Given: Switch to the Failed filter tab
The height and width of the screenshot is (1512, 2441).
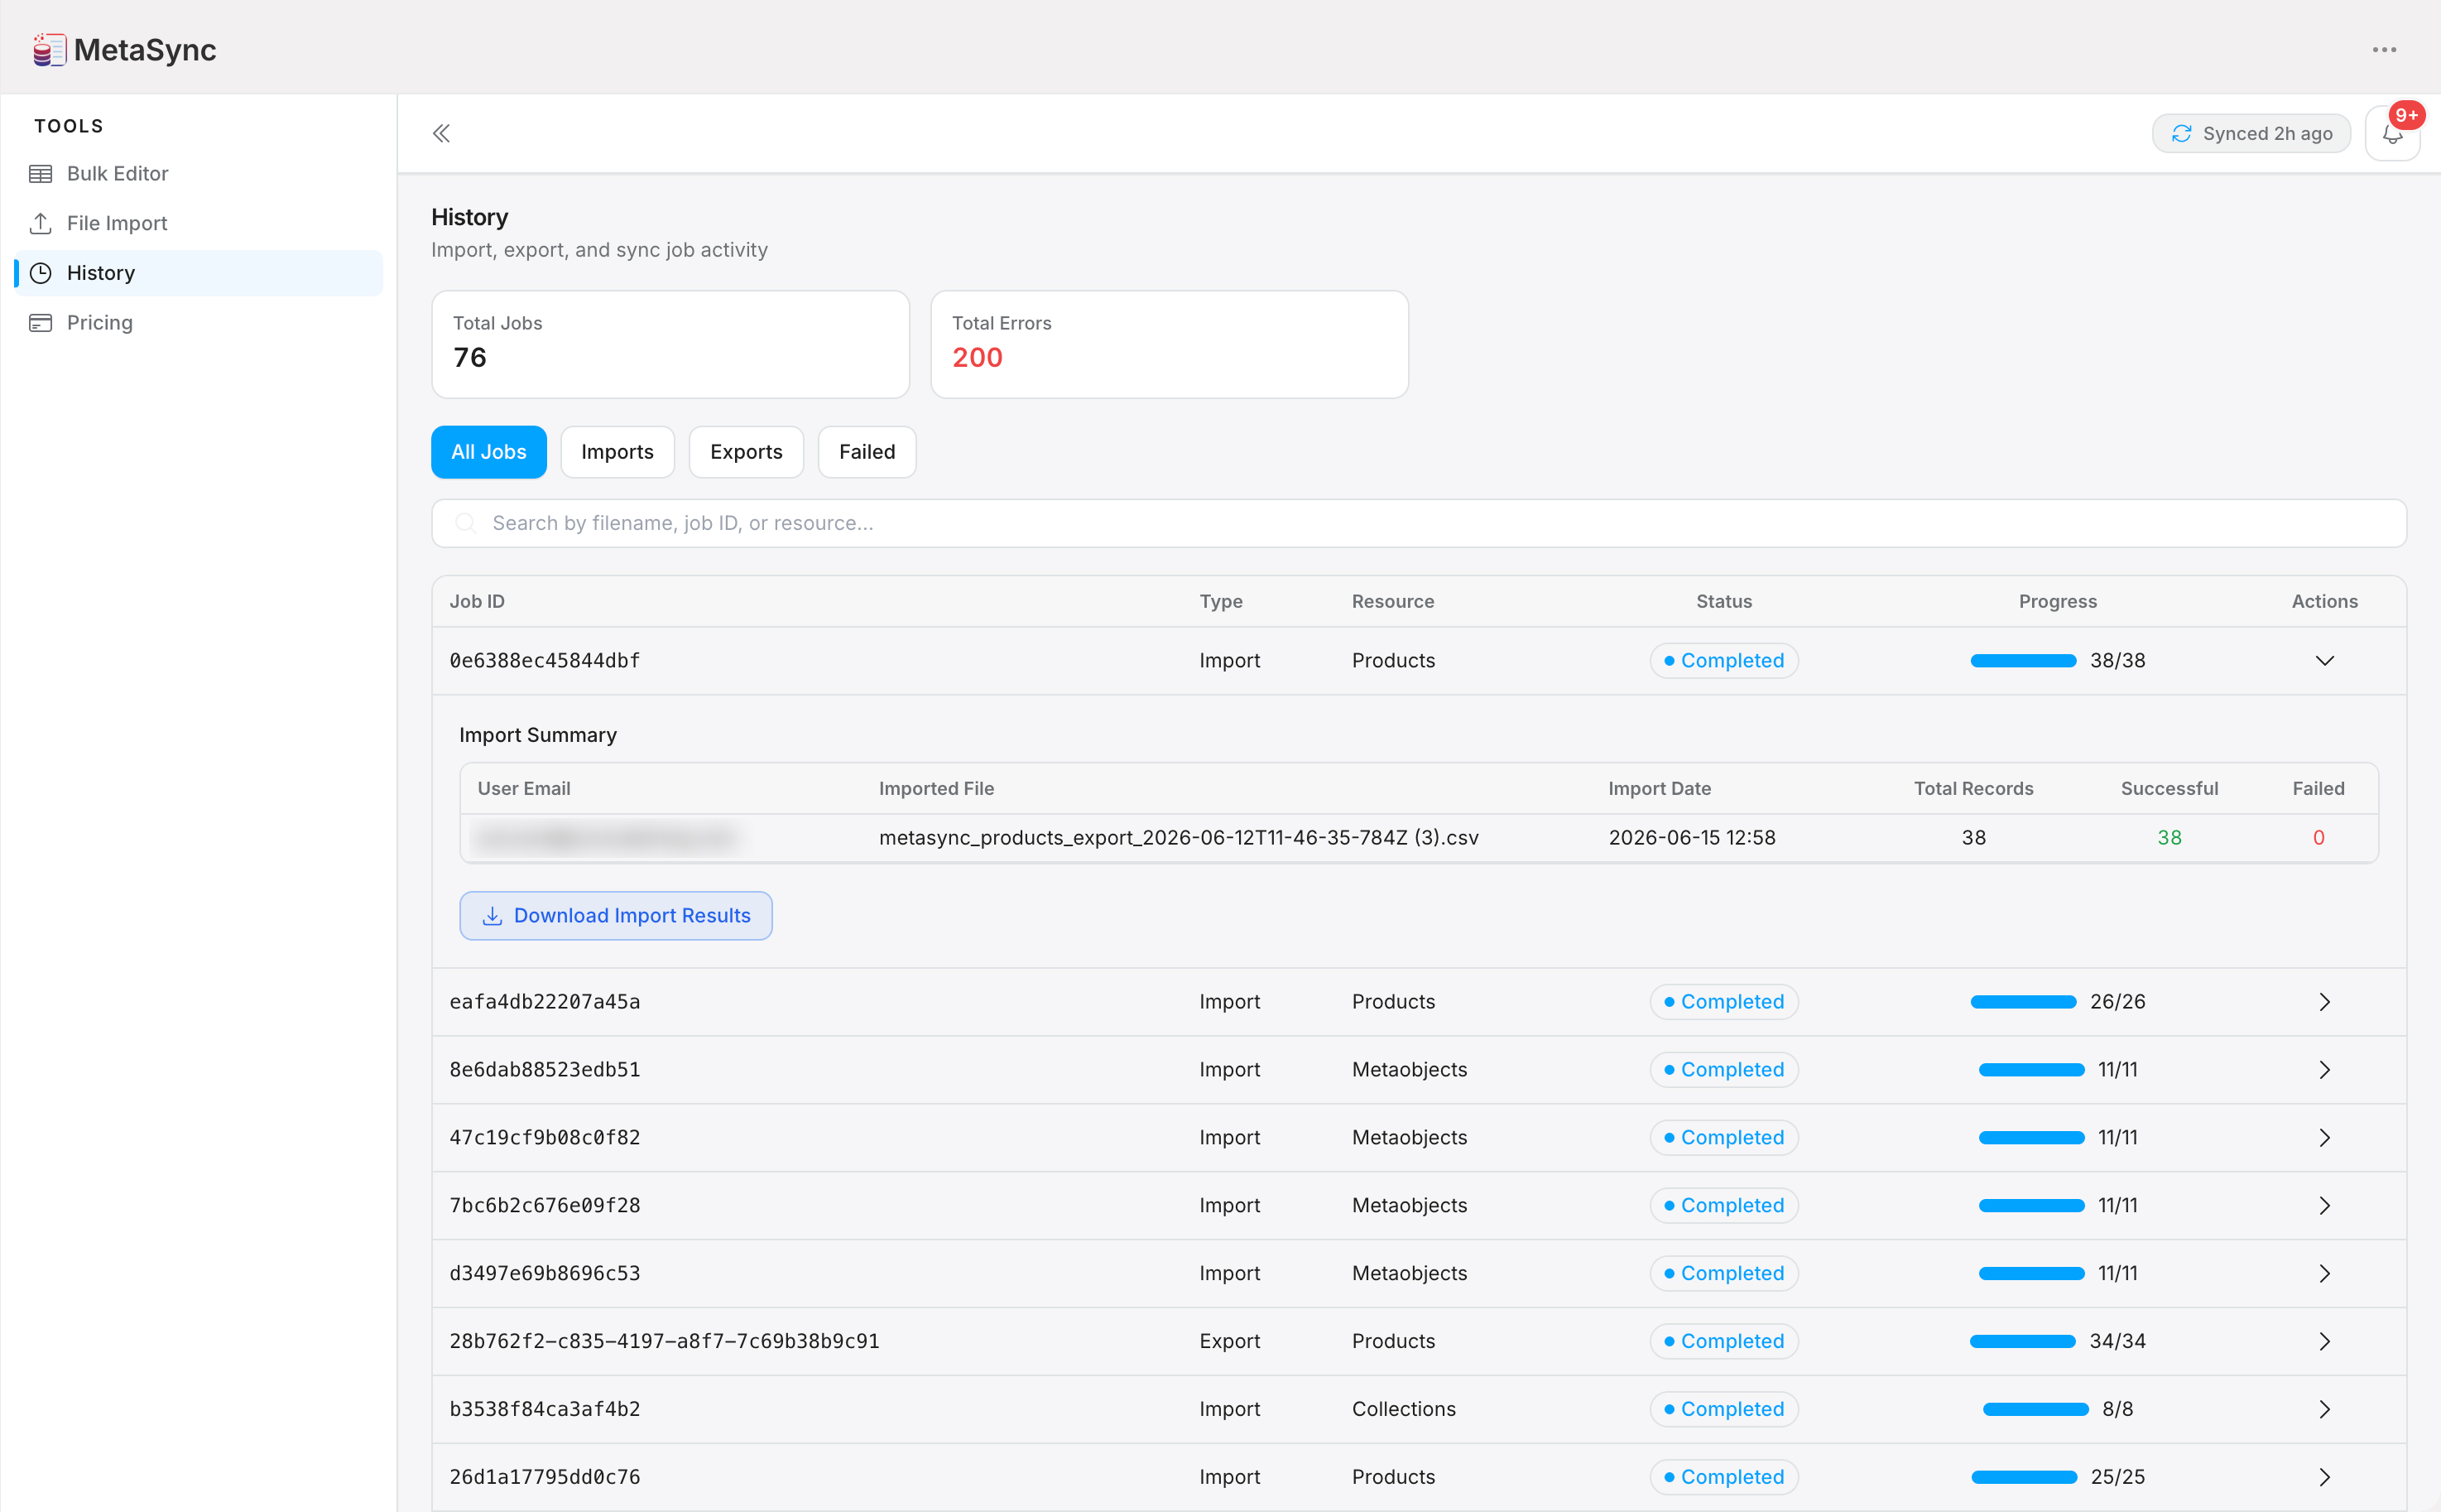Looking at the screenshot, I should [x=867, y=452].
